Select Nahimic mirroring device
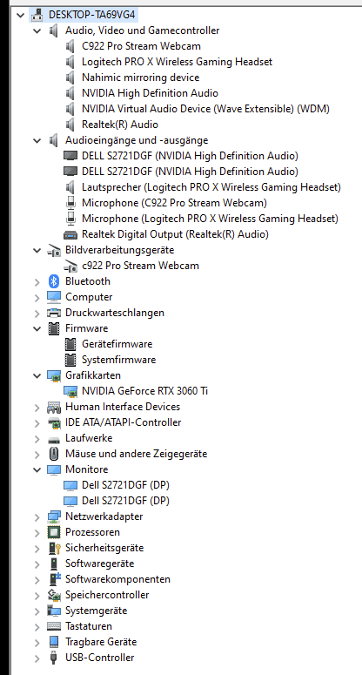 point(141,78)
